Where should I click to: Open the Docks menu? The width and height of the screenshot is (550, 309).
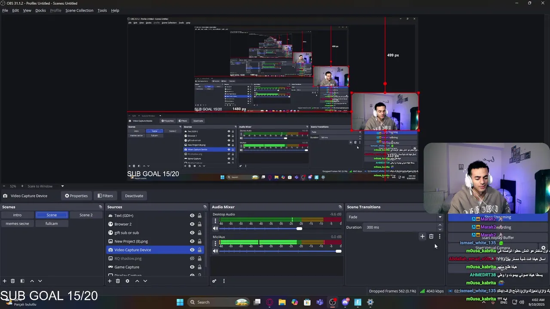(x=40, y=10)
